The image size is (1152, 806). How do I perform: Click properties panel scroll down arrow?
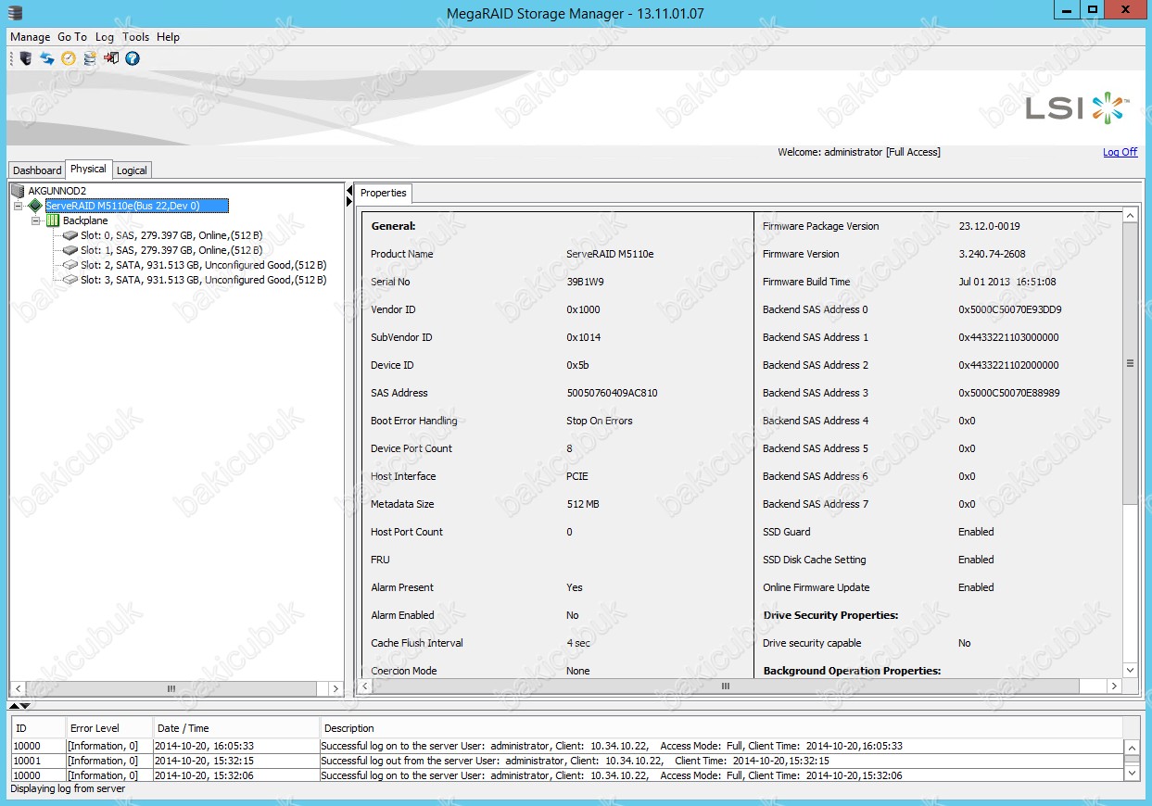pos(1130,670)
